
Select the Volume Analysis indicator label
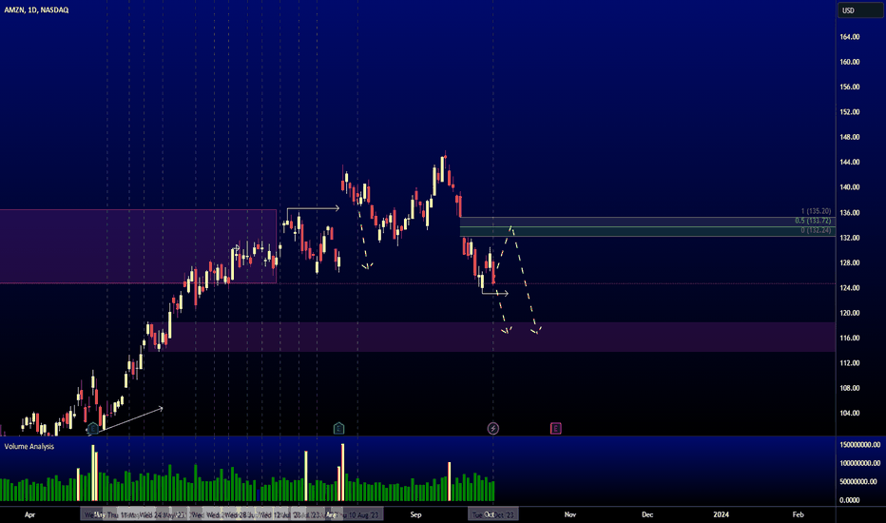(x=29, y=446)
